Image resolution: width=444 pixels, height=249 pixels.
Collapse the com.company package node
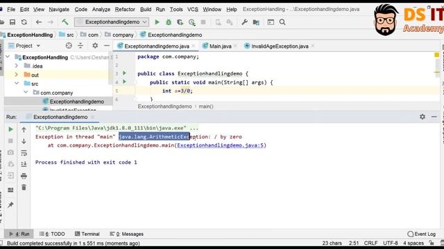coord(26,92)
